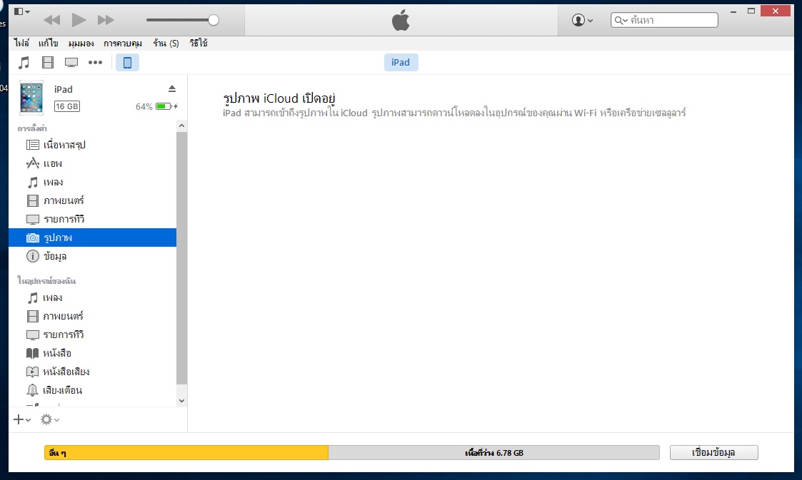Click the ค้นหา search field
Image resolution: width=802 pixels, height=480 pixels.
tap(664, 20)
